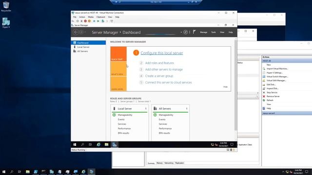312x175 pixels.
Task: Click the Refresh icon in Server Manager header
Action: click(185, 32)
